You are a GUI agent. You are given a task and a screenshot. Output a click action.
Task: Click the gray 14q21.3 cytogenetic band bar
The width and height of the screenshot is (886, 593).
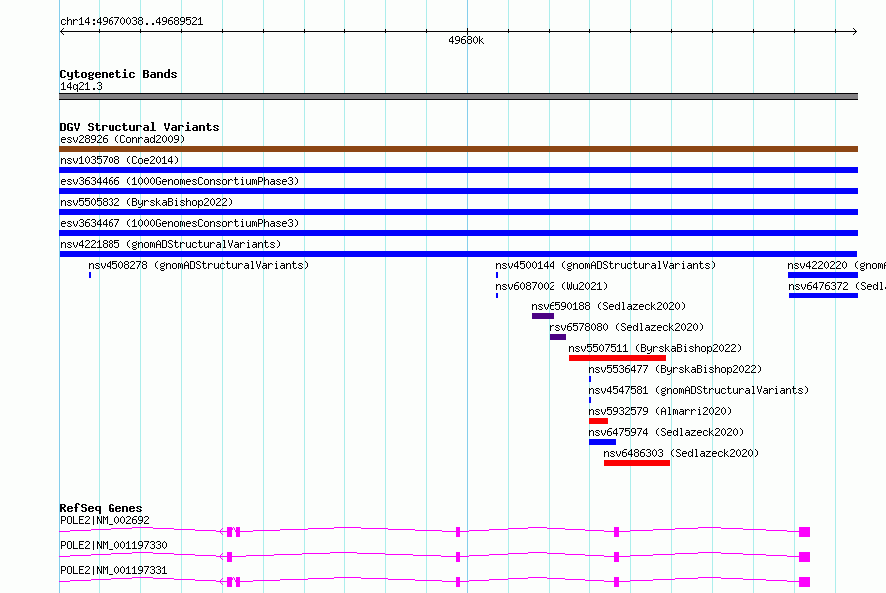[458, 97]
